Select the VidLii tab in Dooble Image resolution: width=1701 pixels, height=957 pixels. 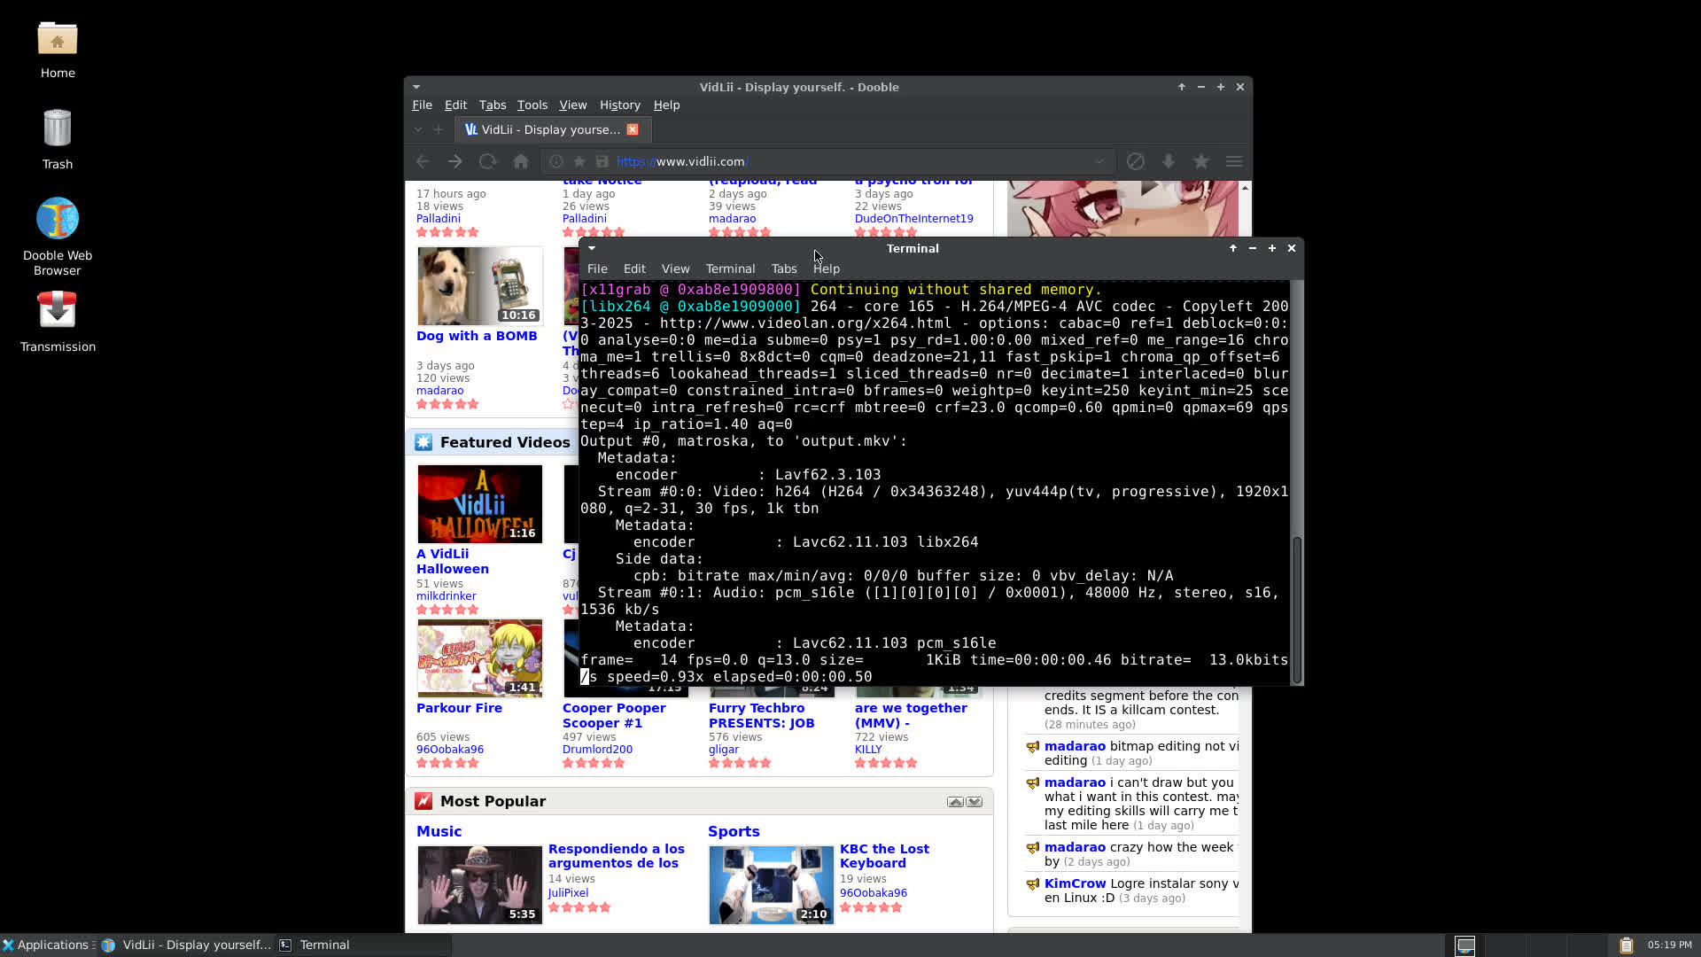pyautogui.click(x=554, y=129)
